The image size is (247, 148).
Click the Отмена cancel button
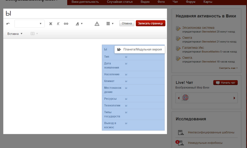pyautogui.click(x=127, y=23)
